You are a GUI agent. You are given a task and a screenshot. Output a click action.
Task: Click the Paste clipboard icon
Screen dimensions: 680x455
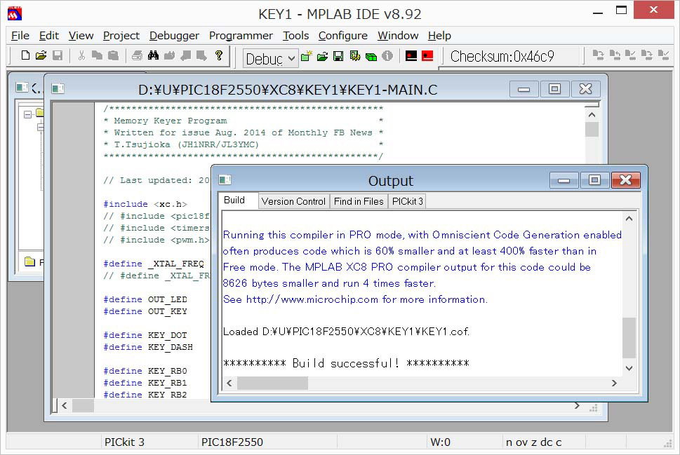pos(113,55)
